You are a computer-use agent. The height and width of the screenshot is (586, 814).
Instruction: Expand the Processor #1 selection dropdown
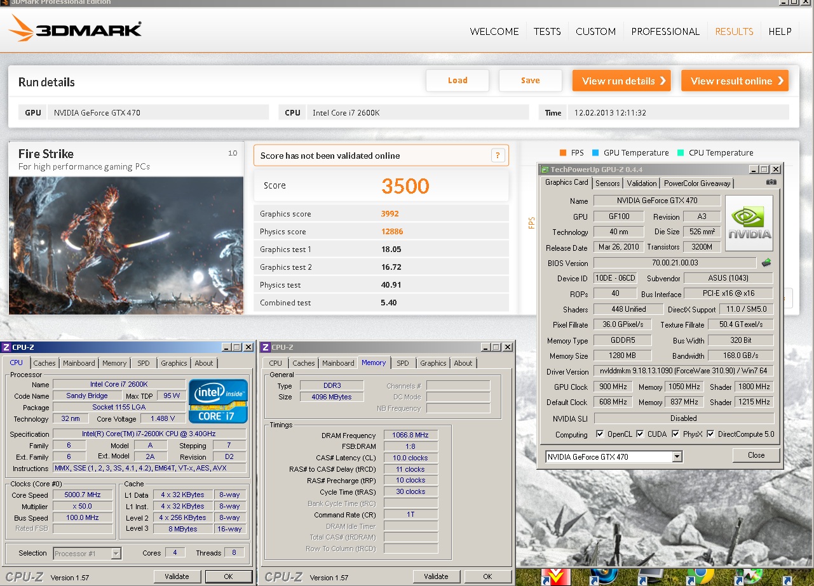(x=116, y=554)
